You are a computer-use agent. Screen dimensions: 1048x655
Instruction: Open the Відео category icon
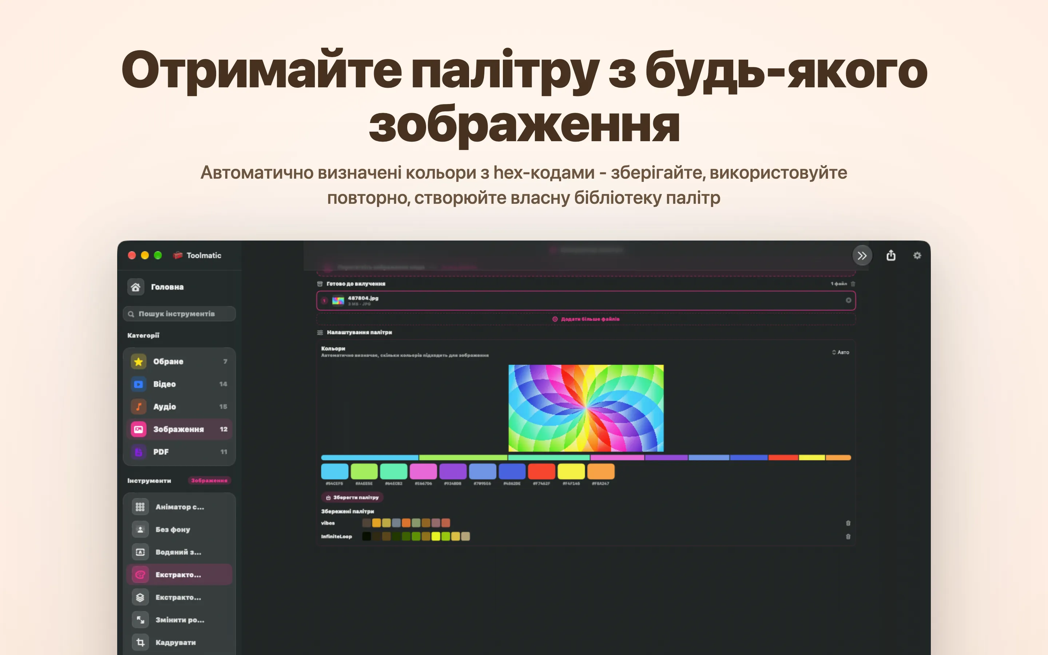(139, 384)
